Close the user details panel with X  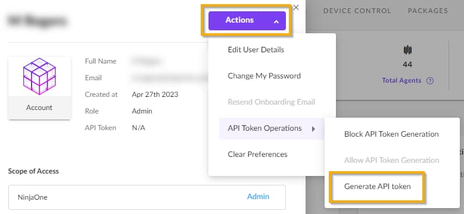(x=295, y=8)
